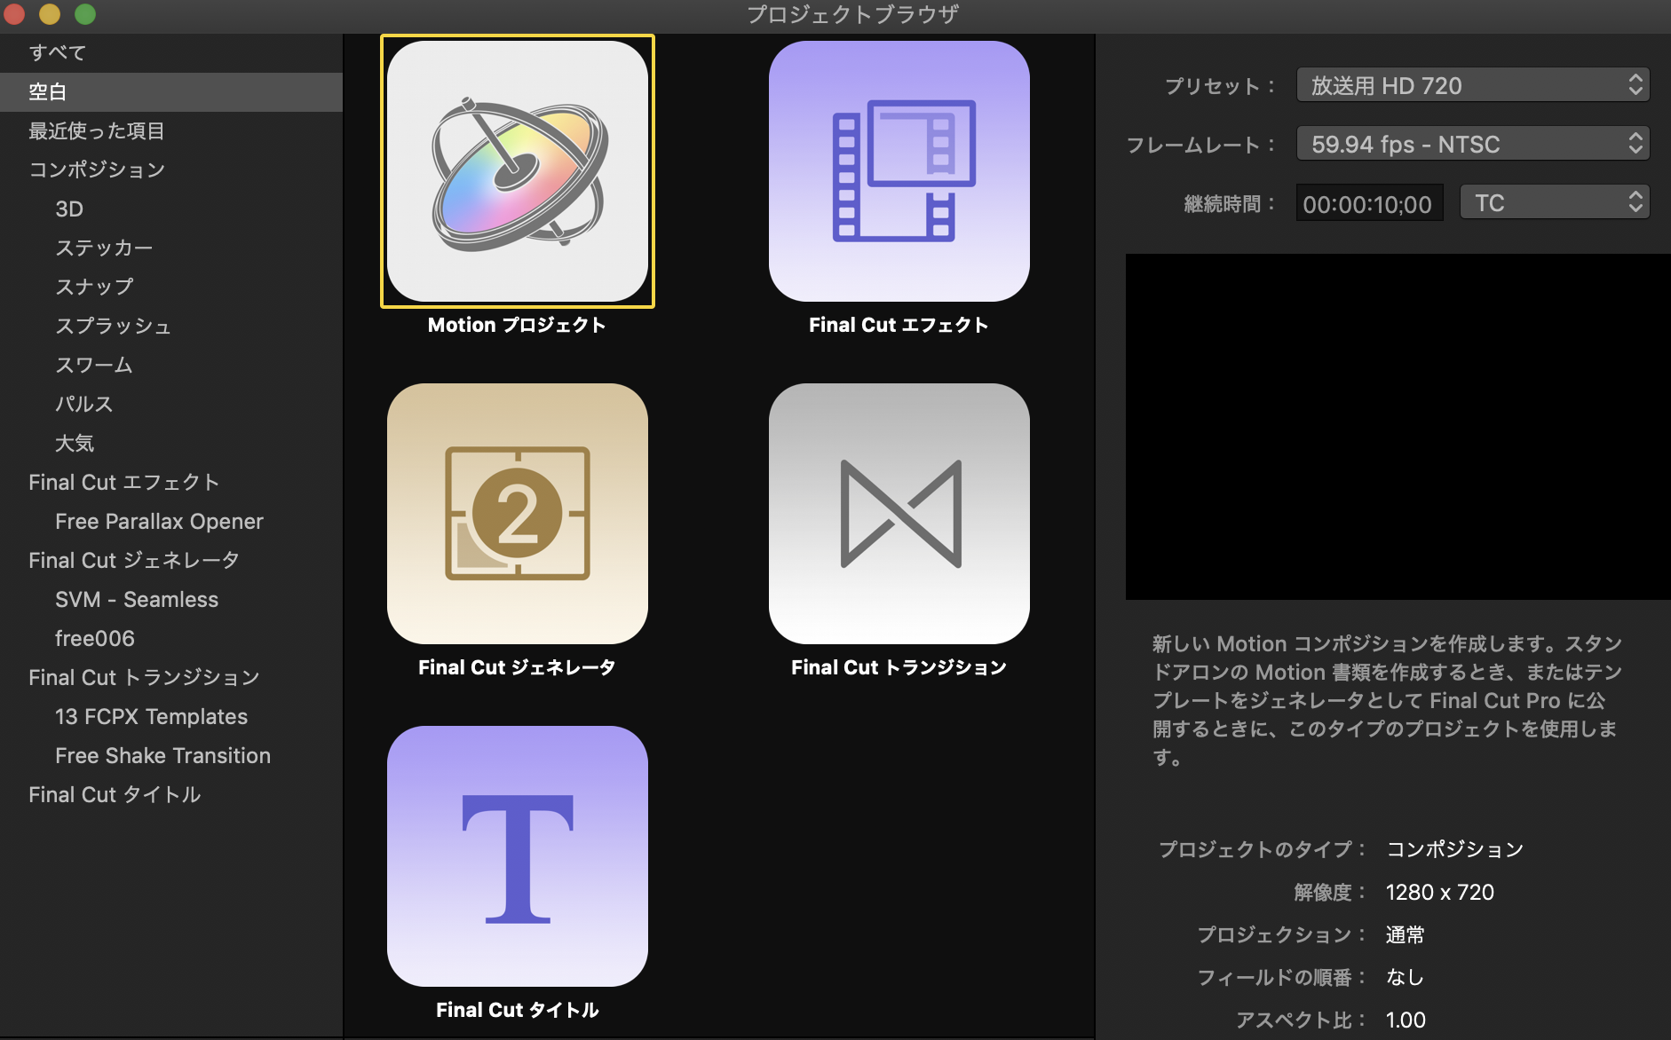Click the プロジェクトのタイプ value コンポジション

point(1454,850)
